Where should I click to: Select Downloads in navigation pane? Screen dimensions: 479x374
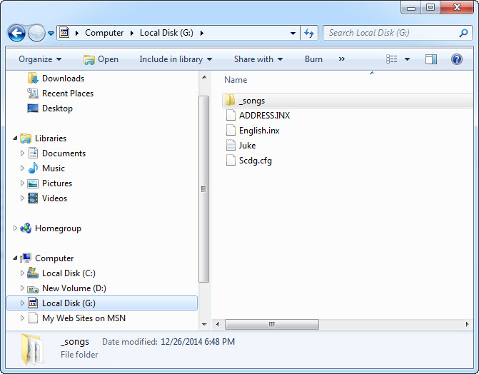63,79
